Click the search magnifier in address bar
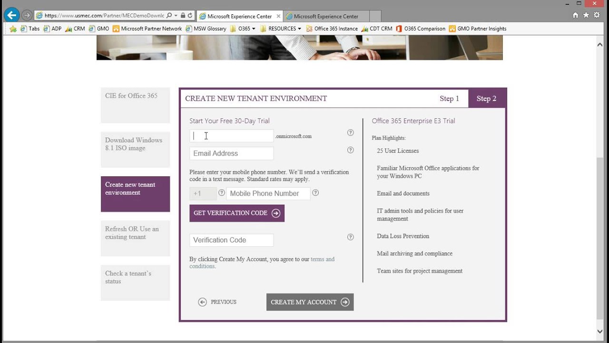 (x=169, y=16)
